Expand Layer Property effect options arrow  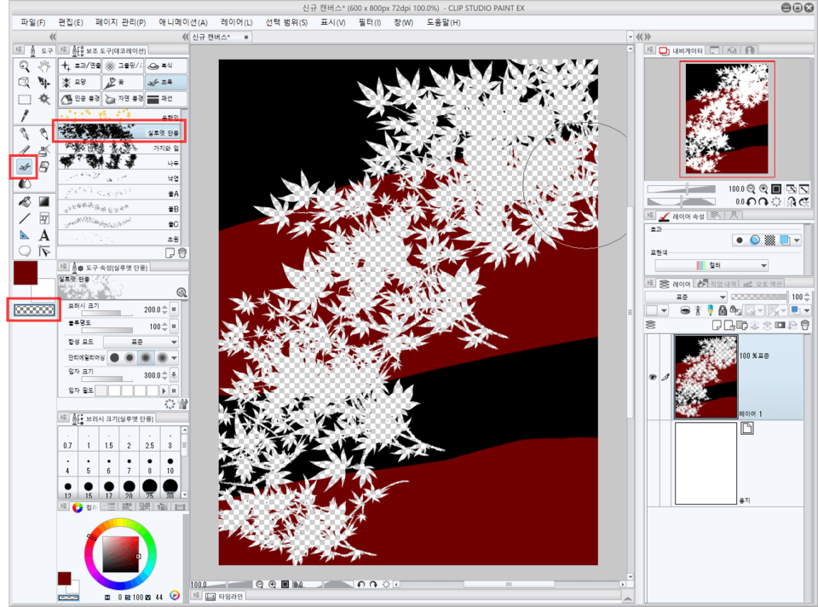point(797,240)
